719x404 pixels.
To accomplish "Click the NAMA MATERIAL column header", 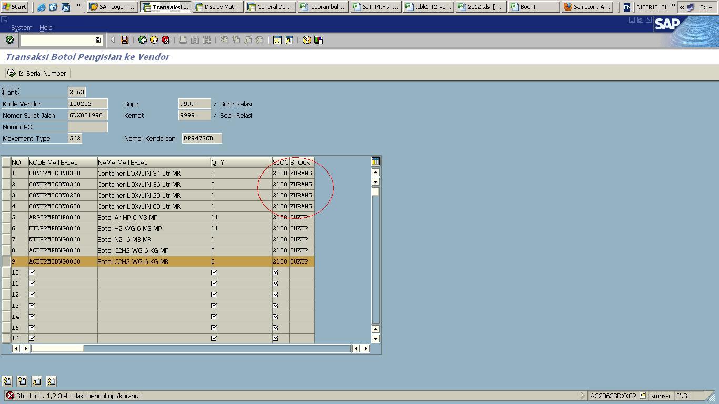I will coord(154,162).
